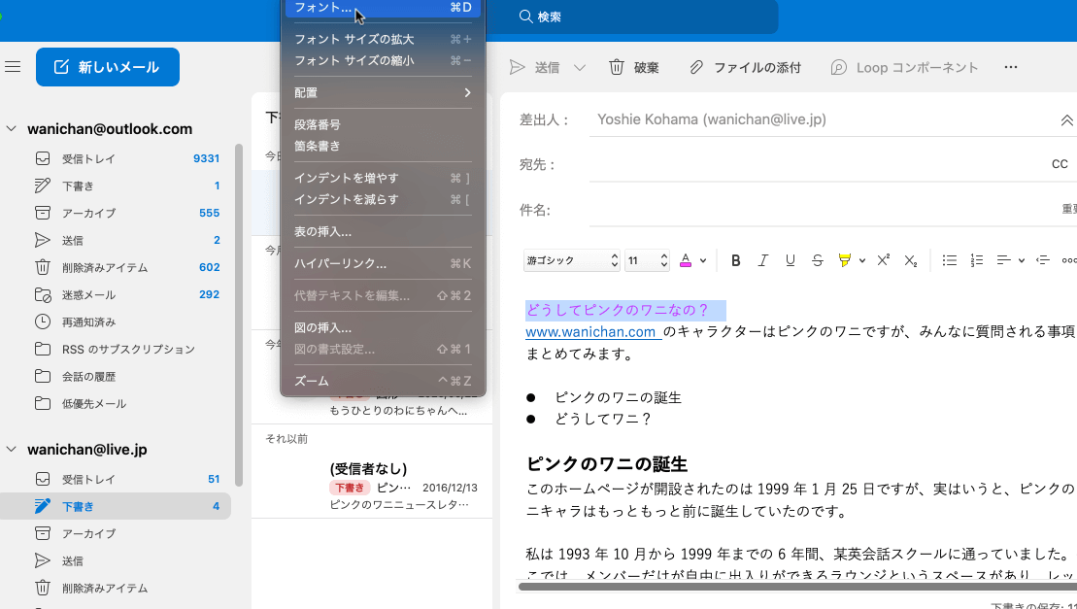Insert numbered list from toolbar
1077x609 pixels.
coord(977,260)
